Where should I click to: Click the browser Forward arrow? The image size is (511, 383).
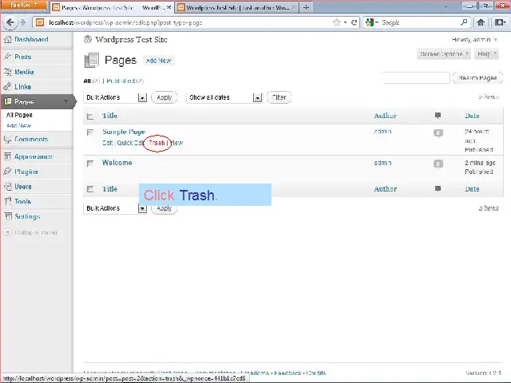22,22
